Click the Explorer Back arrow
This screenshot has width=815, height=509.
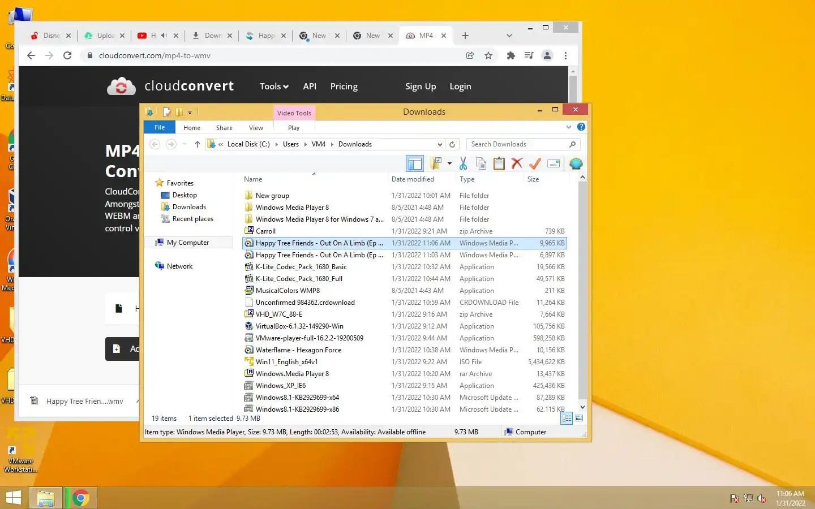coord(155,144)
